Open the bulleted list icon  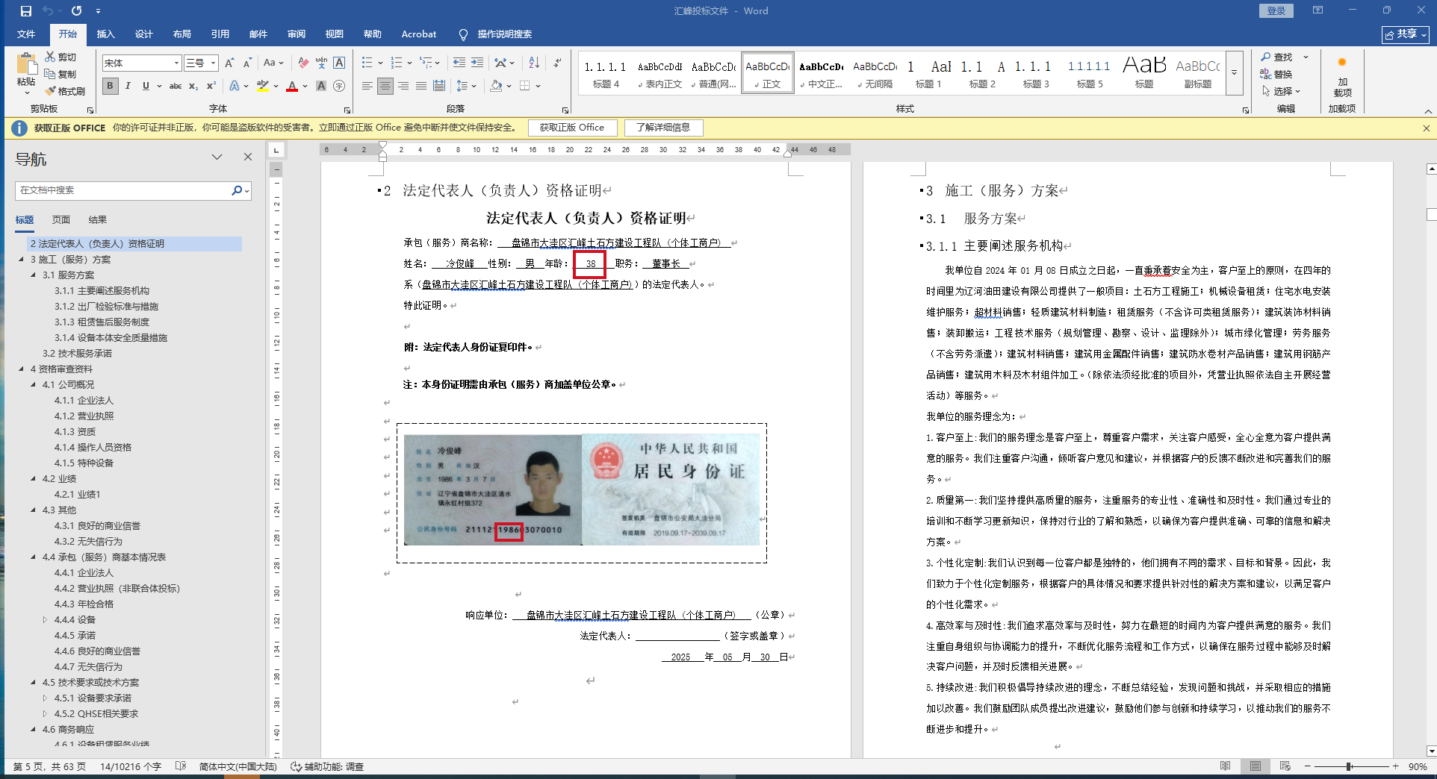pyautogui.click(x=367, y=63)
